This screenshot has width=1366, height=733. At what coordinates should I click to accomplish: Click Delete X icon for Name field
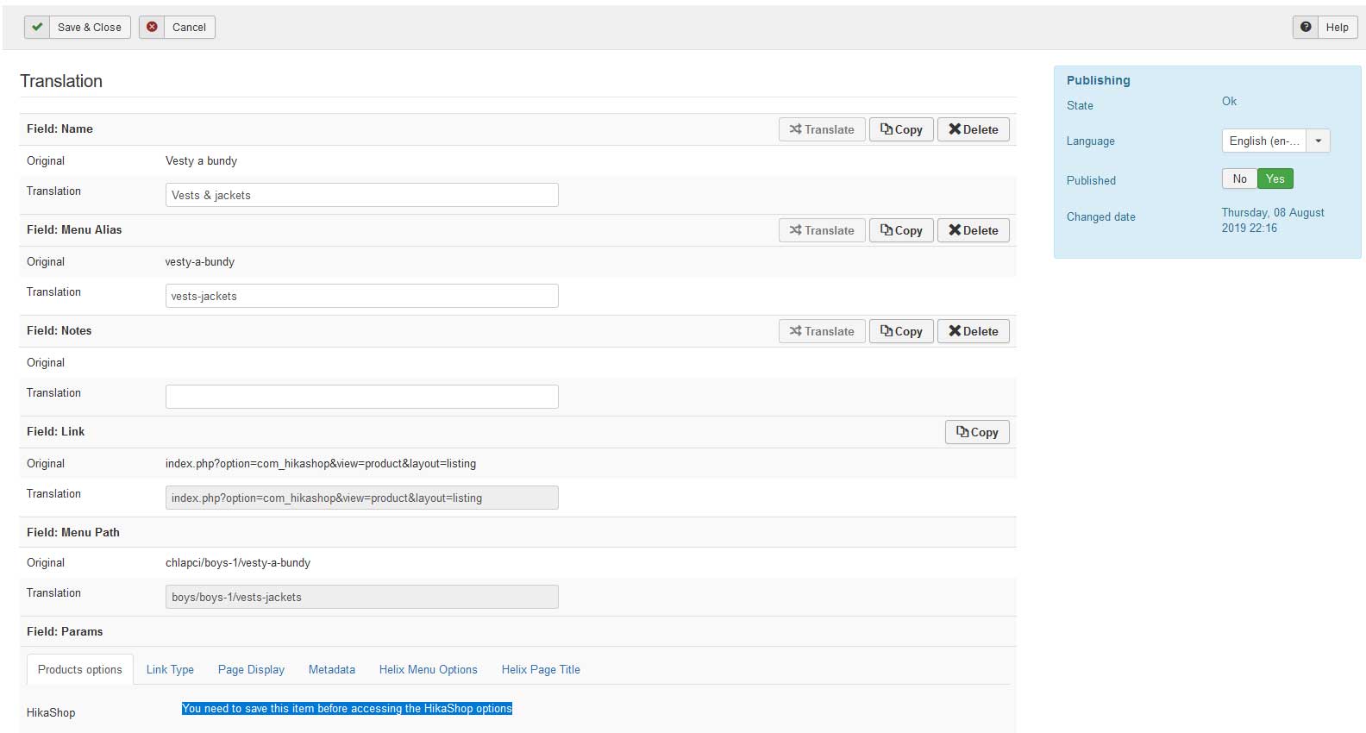coord(955,129)
